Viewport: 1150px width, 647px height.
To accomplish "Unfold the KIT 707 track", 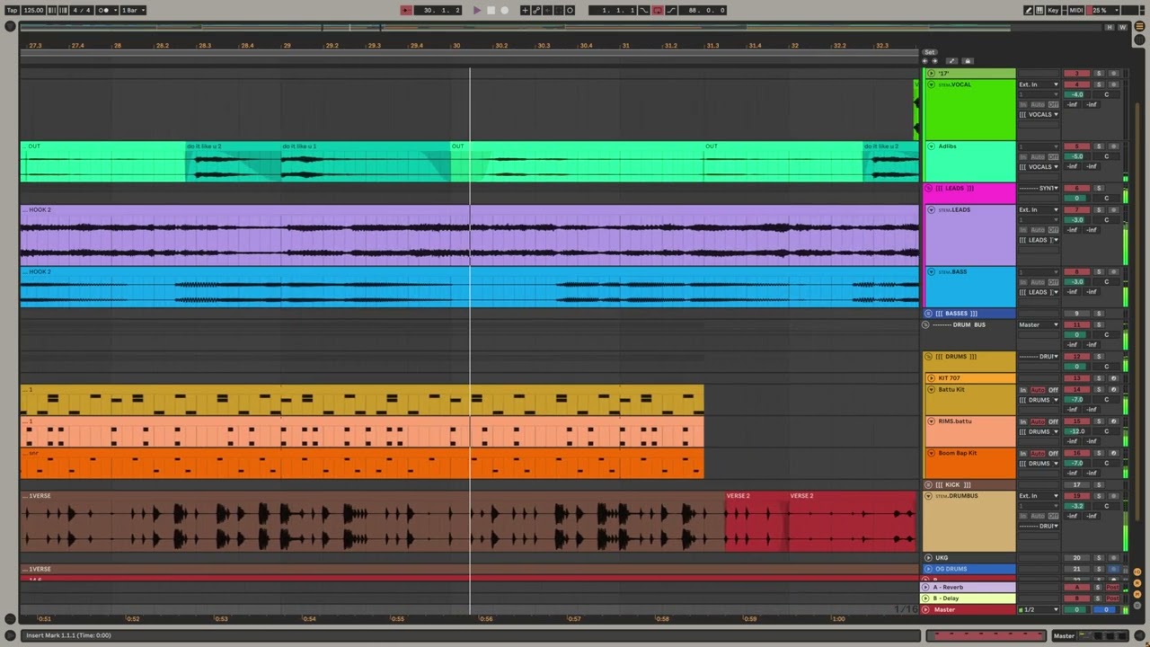I will [x=931, y=378].
